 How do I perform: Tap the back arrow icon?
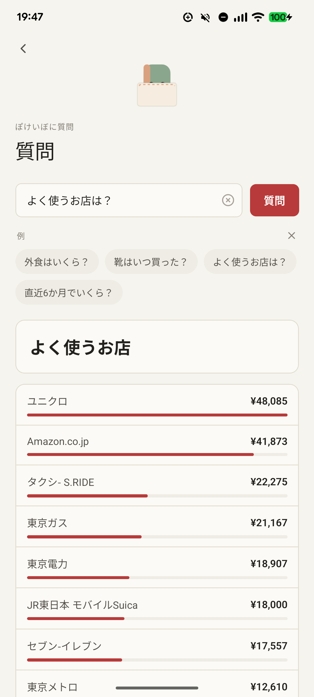23,48
